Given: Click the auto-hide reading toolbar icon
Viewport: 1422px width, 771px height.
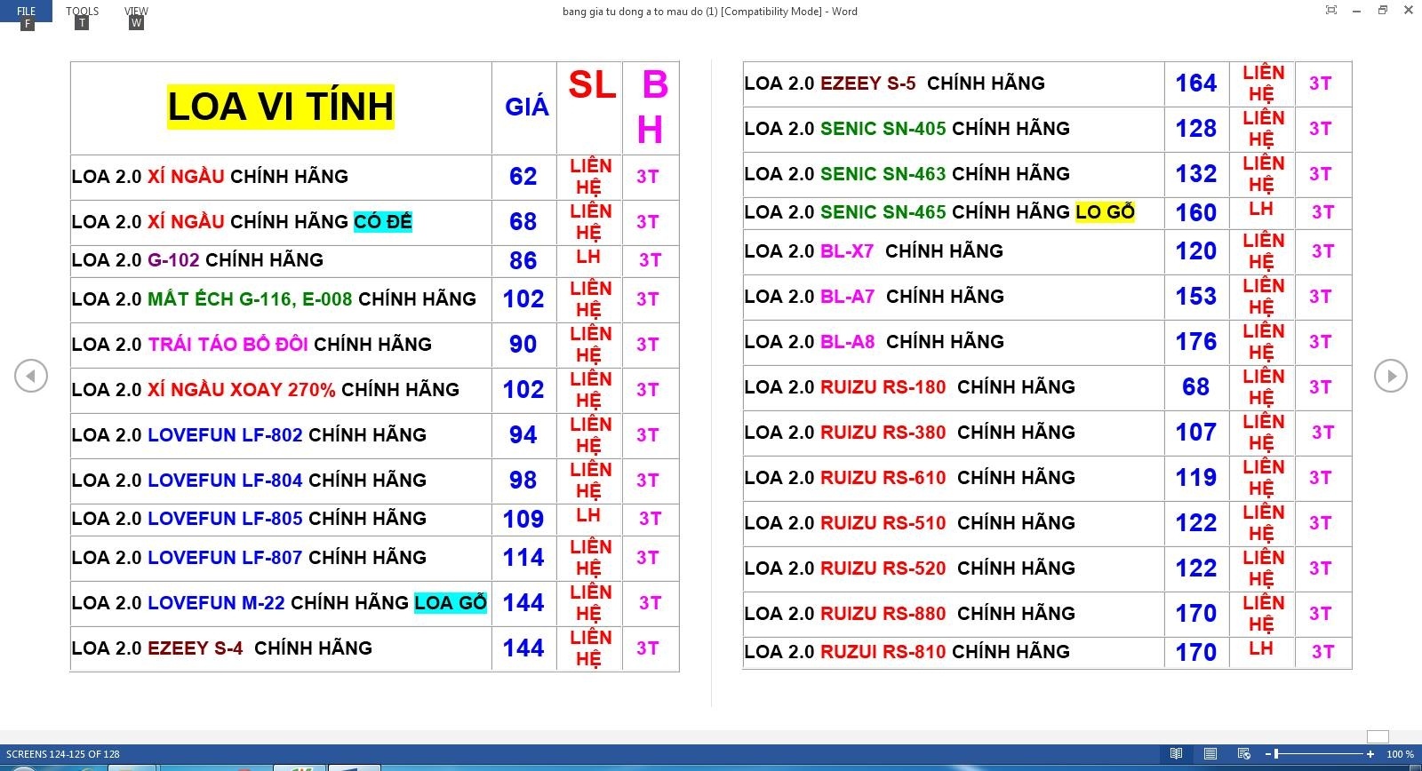Looking at the screenshot, I should pyautogui.click(x=1330, y=11).
